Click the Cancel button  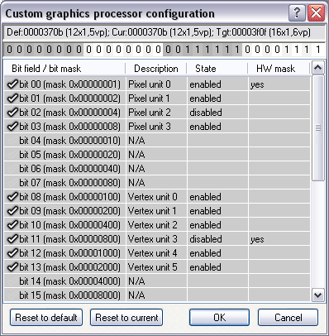288,317
